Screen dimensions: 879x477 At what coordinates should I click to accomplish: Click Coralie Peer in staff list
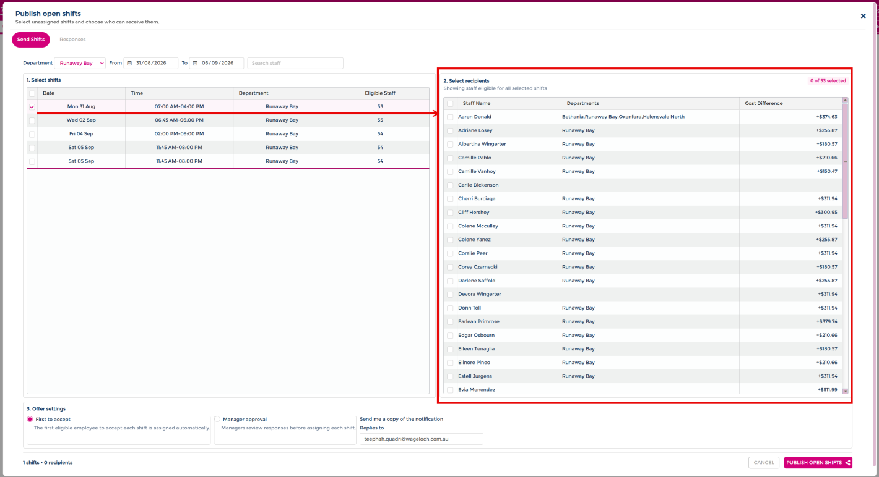(473, 253)
